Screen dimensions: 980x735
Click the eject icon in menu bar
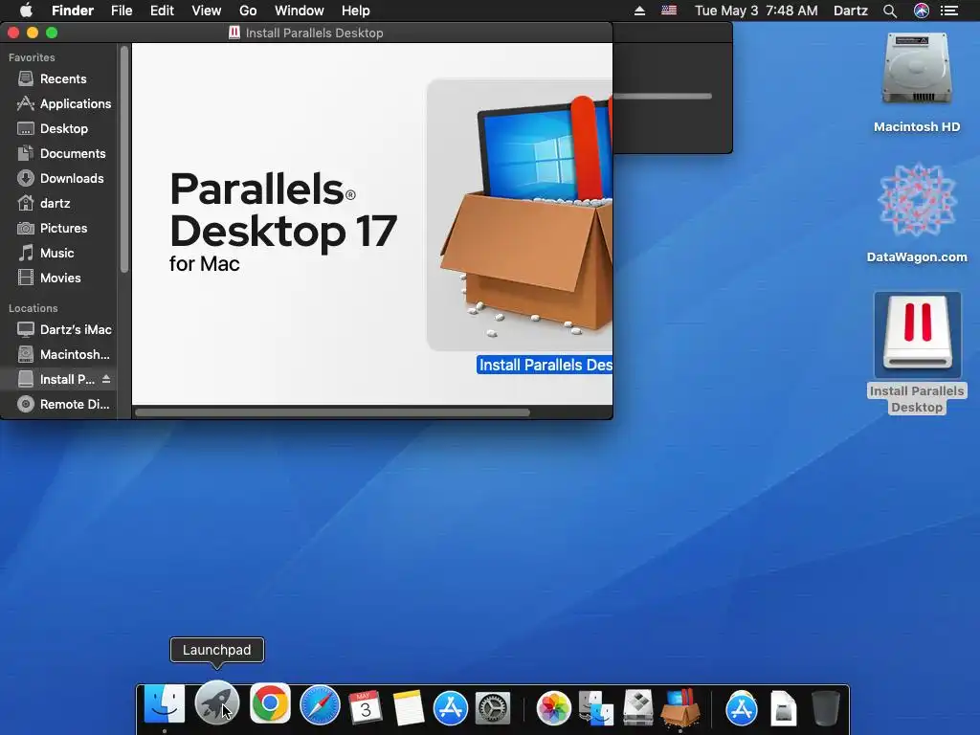tap(639, 11)
